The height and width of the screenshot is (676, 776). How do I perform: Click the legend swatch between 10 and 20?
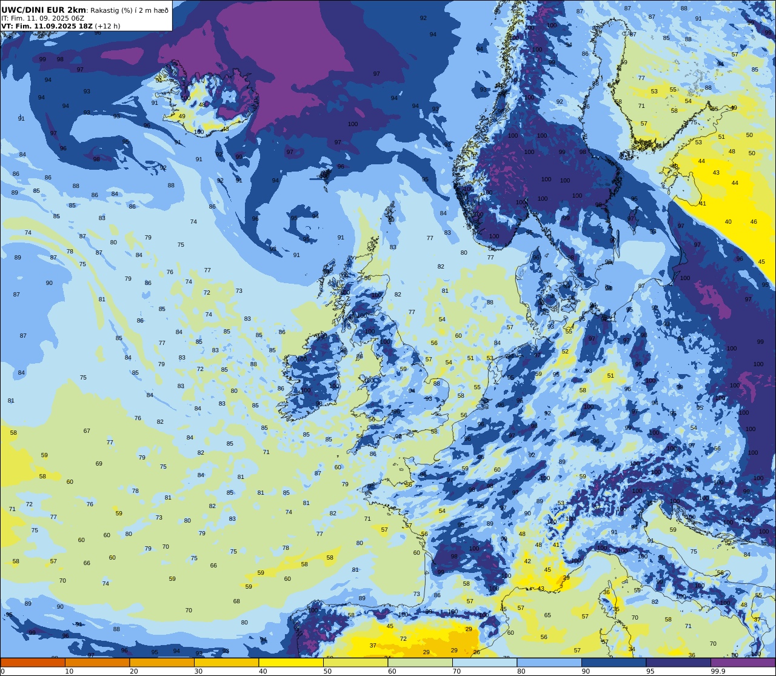[x=97, y=662]
